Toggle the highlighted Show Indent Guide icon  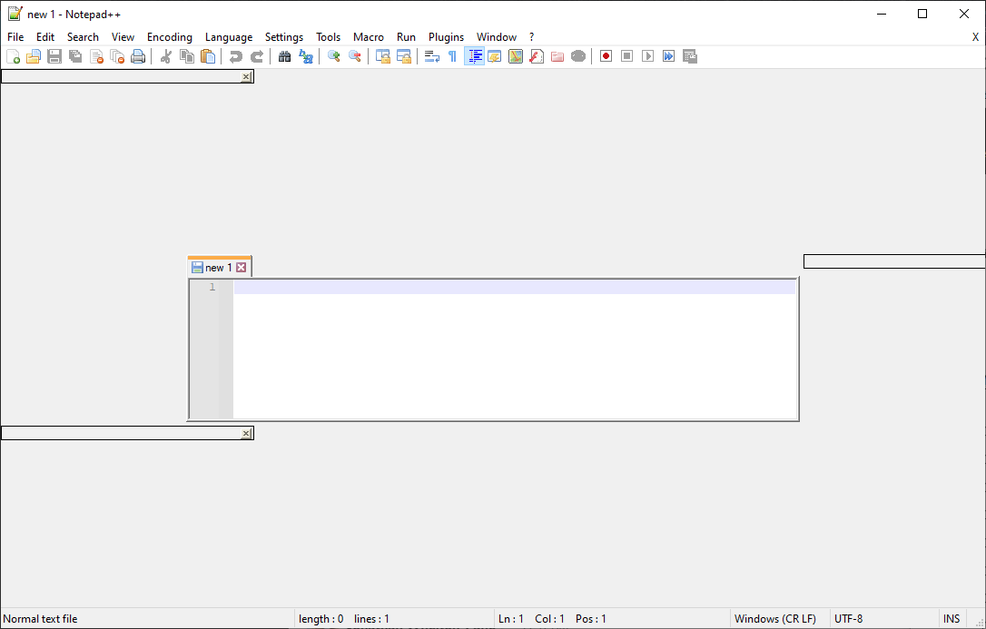tap(474, 56)
